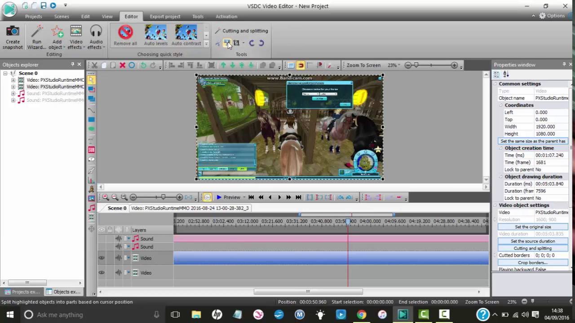Toggle all-layers lock icon in Layers header
This screenshot has width=575, height=323.
click(x=110, y=230)
